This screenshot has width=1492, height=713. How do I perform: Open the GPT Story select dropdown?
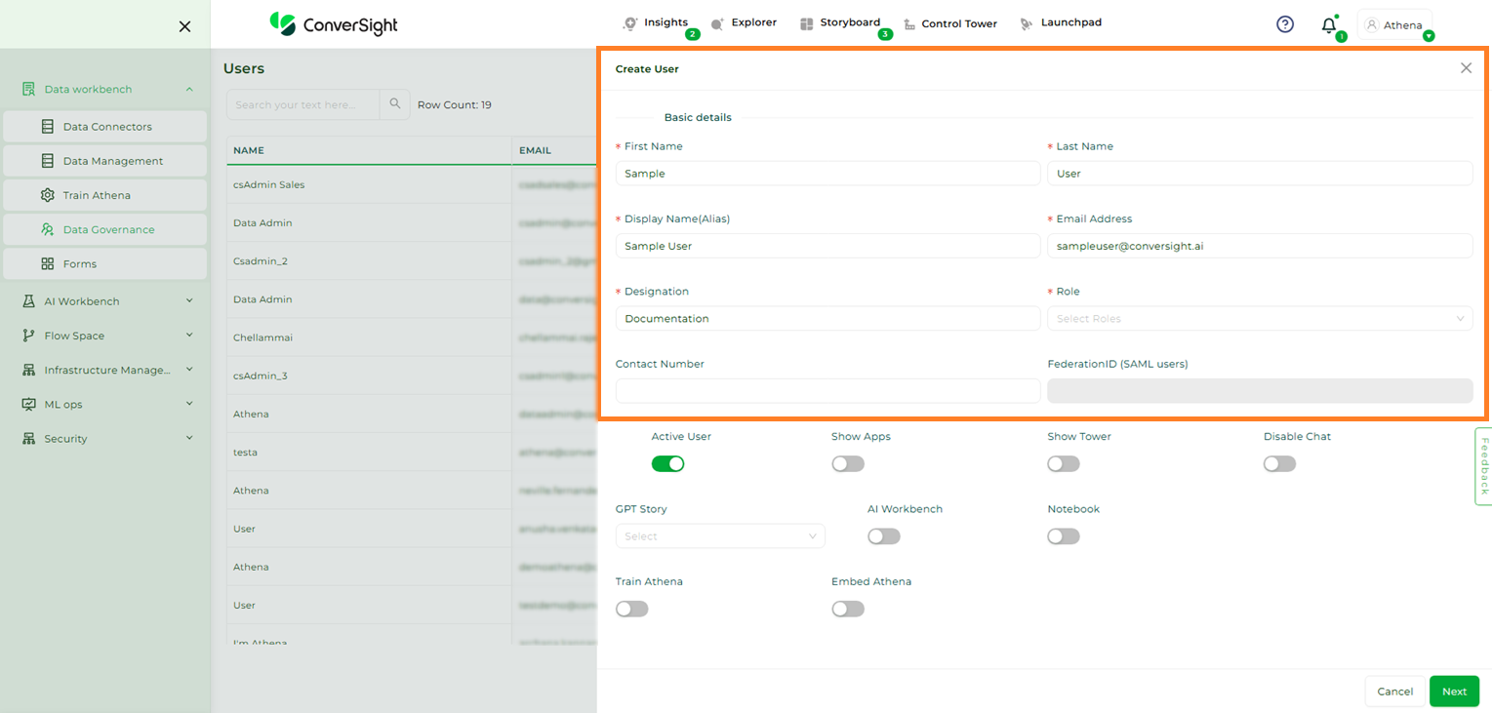click(719, 536)
